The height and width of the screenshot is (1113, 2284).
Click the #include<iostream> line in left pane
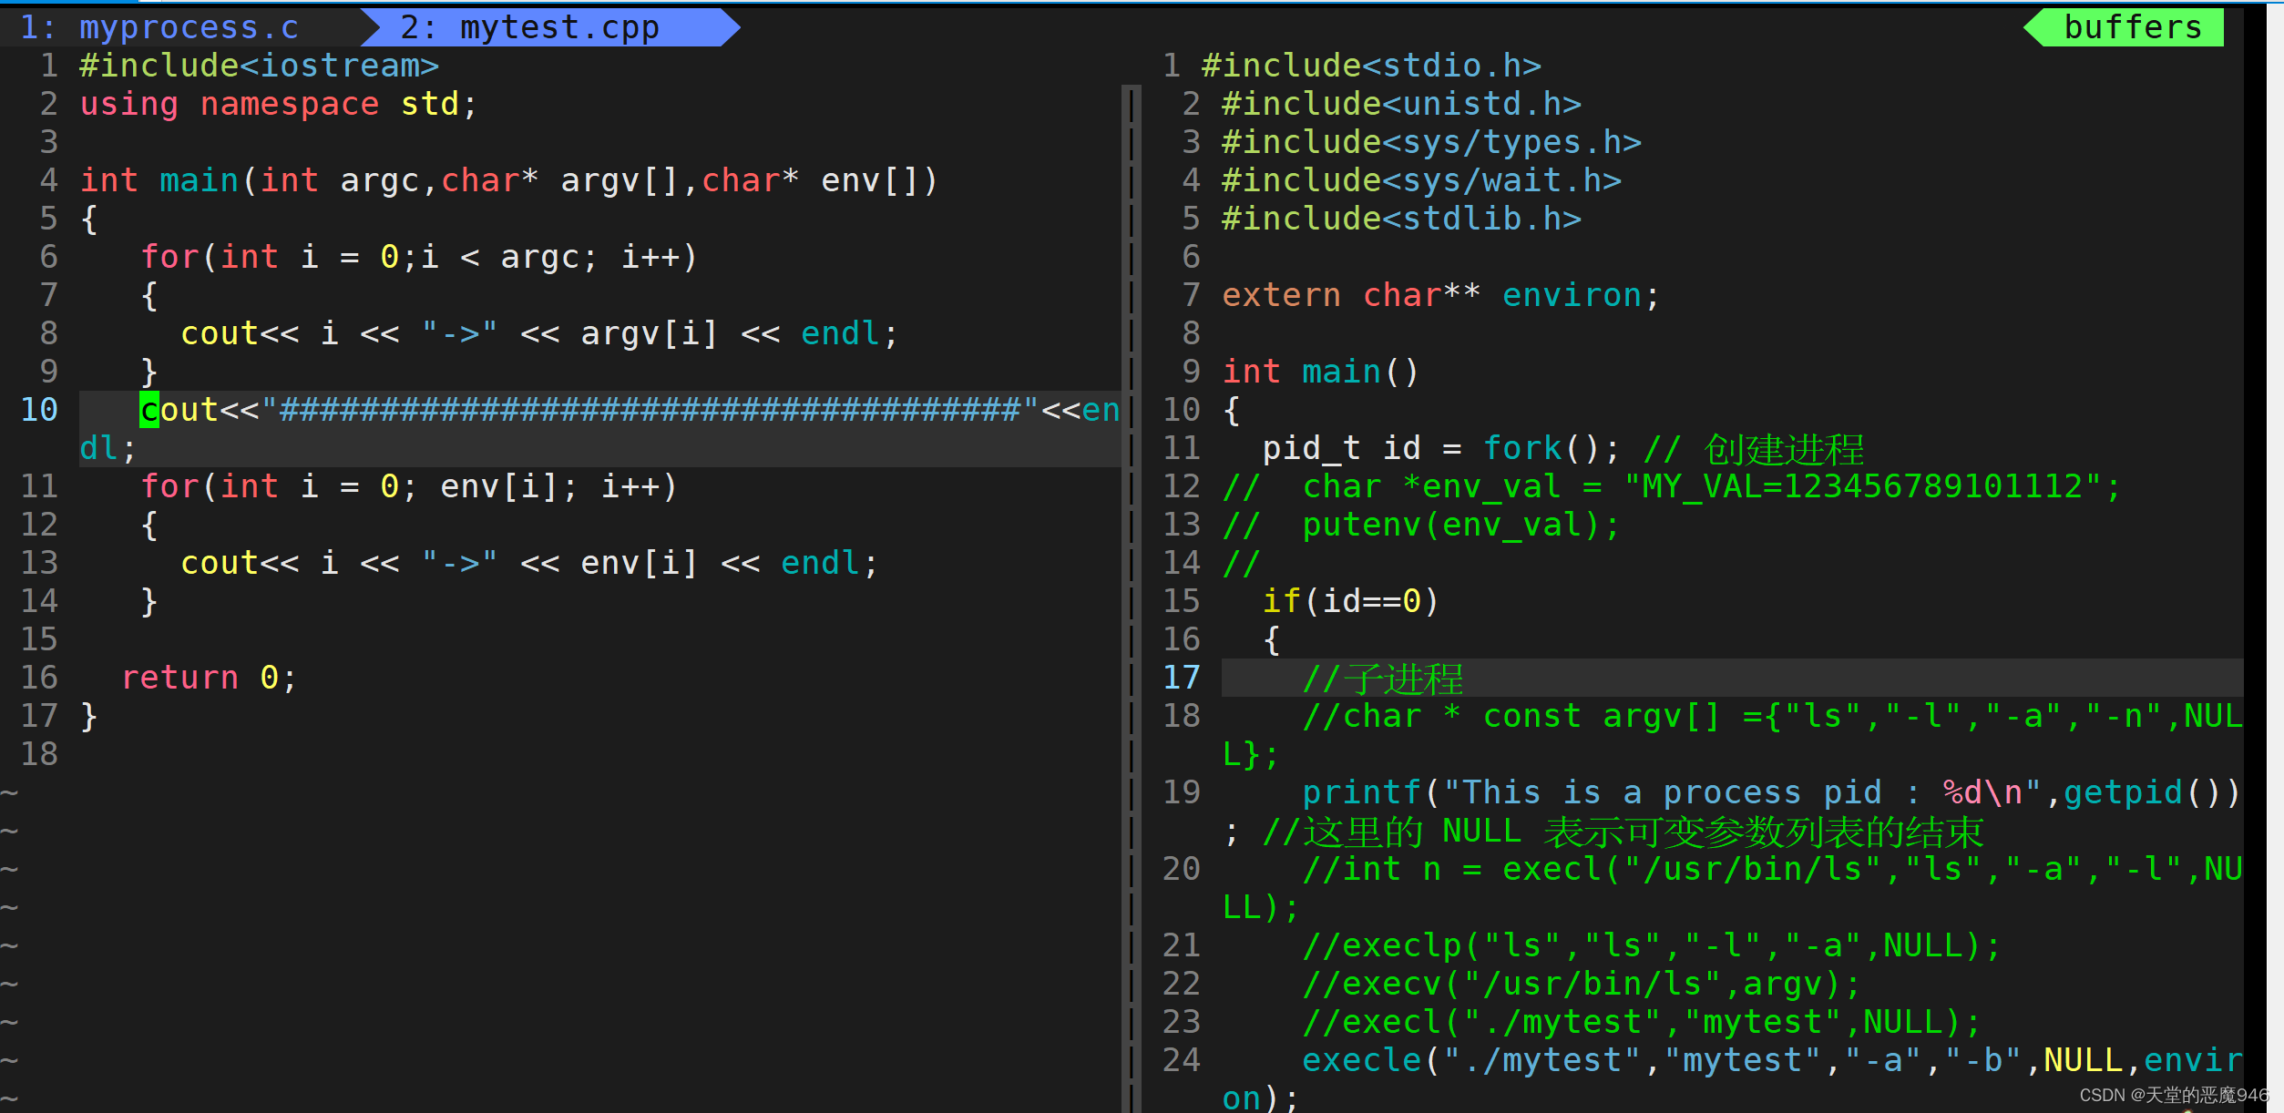coord(260,66)
